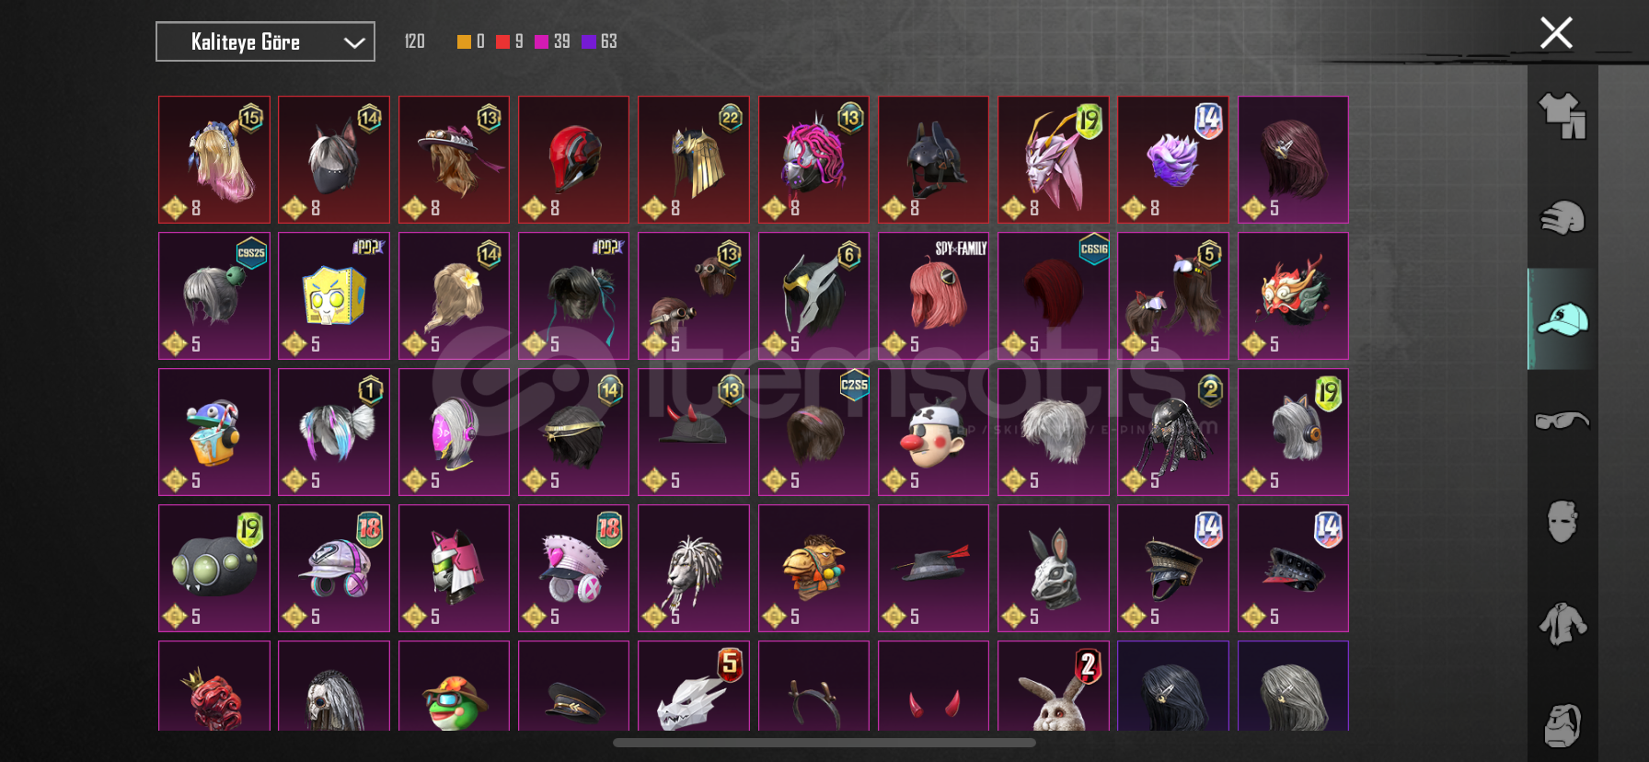The height and width of the screenshot is (762, 1649).
Task: Open the face mask category icon
Action: pos(1563,522)
